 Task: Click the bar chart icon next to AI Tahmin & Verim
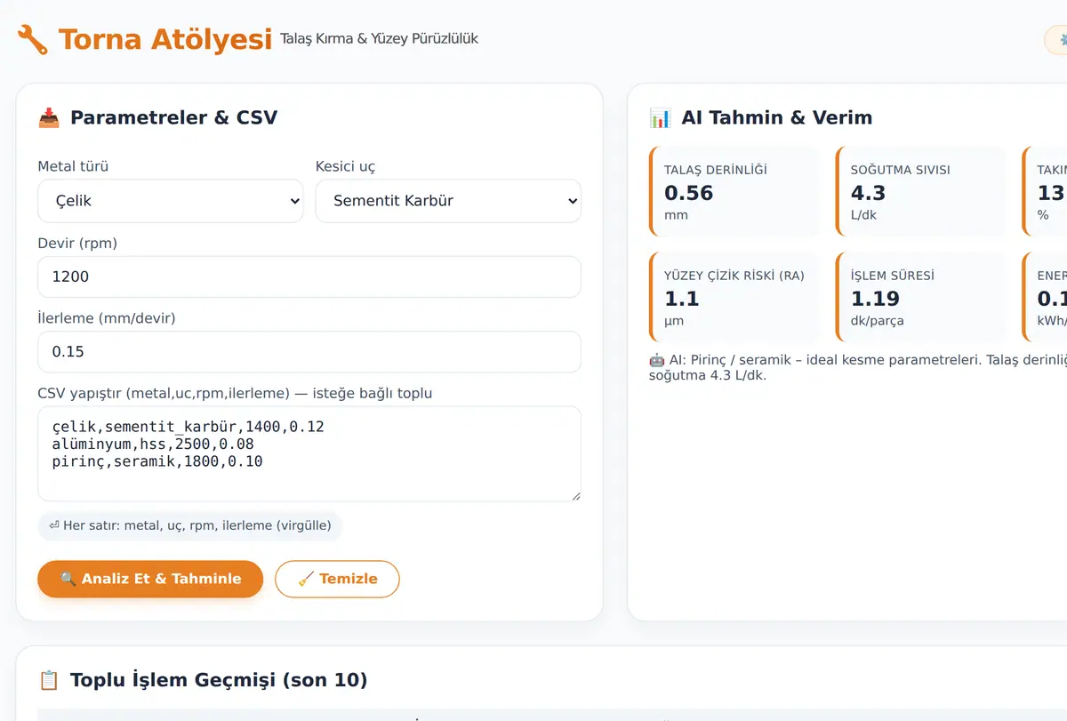pyautogui.click(x=660, y=117)
